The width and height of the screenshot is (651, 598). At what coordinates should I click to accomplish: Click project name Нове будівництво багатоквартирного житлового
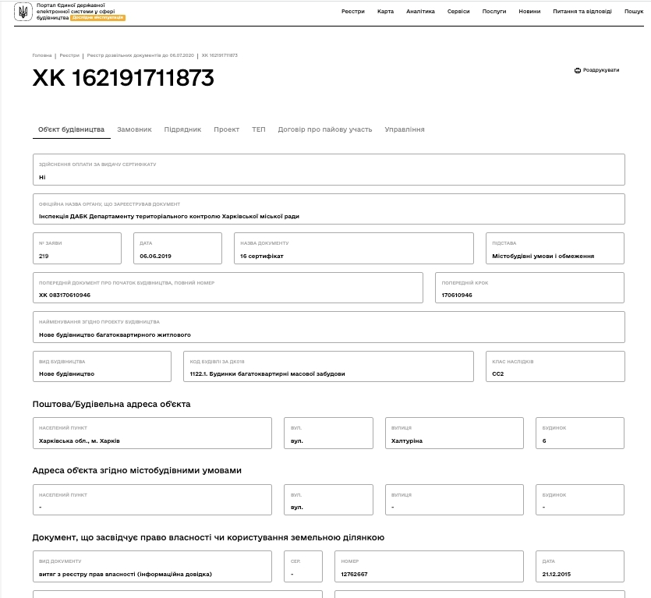click(x=115, y=334)
